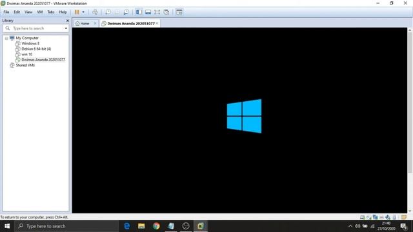Close the Home tab
413x232 pixels.
pos(95,23)
